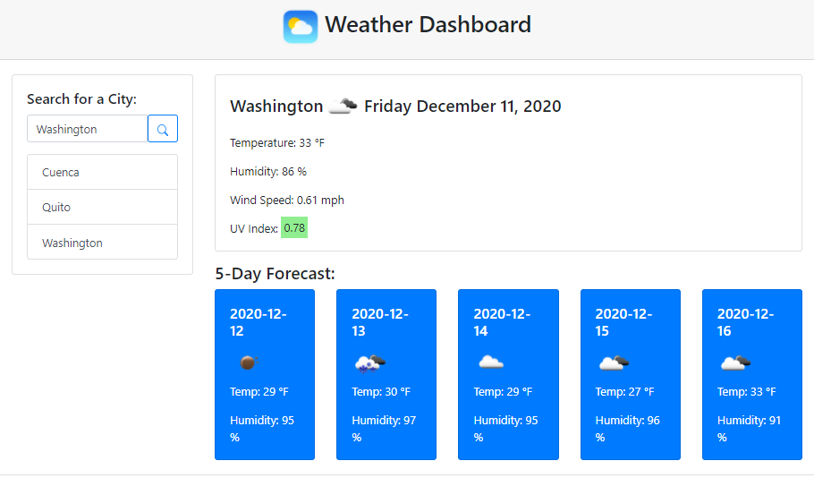The image size is (814, 478).
Task: Click the snow cloud icon for 2020-12-13
Action: click(x=369, y=363)
